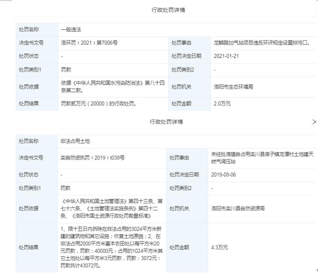Click the 决定书文号 label beside 洛环罚〔2021〕第7006号
Image resolution: width=318 pixels, height=275 pixels.
pyautogui.click(x=31, y=43)
